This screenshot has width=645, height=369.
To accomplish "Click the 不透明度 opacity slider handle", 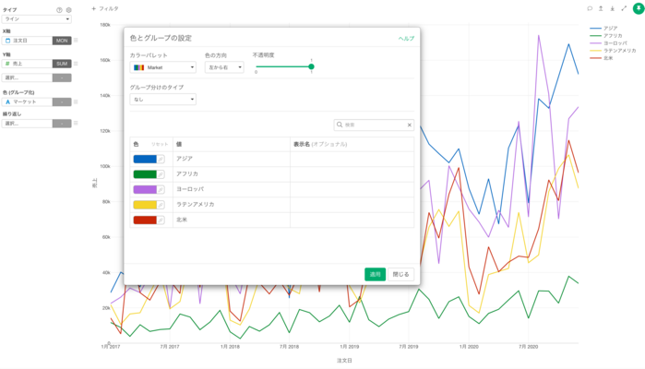I will [311, 66].
